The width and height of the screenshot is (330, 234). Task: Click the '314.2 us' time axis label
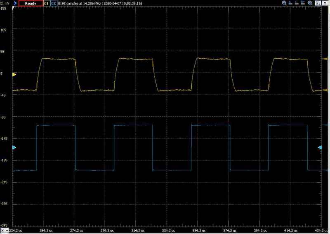click(138, 231)
